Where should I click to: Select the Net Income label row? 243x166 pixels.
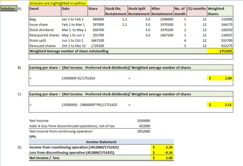(39, 121)
